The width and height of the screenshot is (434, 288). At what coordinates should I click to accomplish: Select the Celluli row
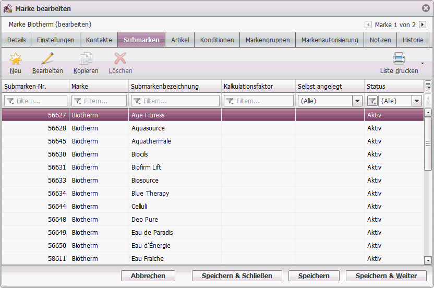coord(213,206)
